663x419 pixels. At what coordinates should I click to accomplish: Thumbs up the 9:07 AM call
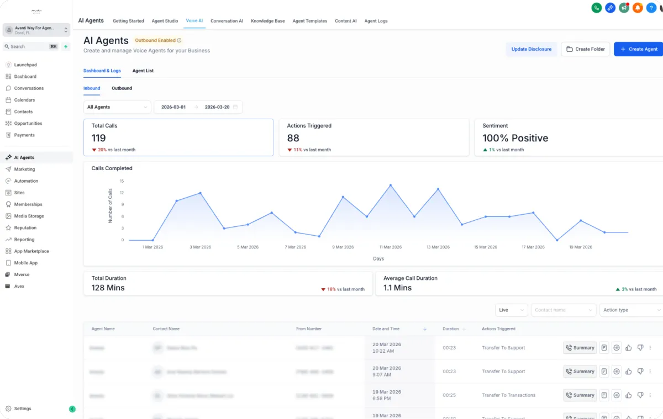click(629, 372)
